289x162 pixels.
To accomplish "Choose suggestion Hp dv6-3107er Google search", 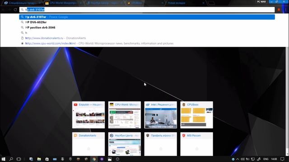I will (147, 17).
